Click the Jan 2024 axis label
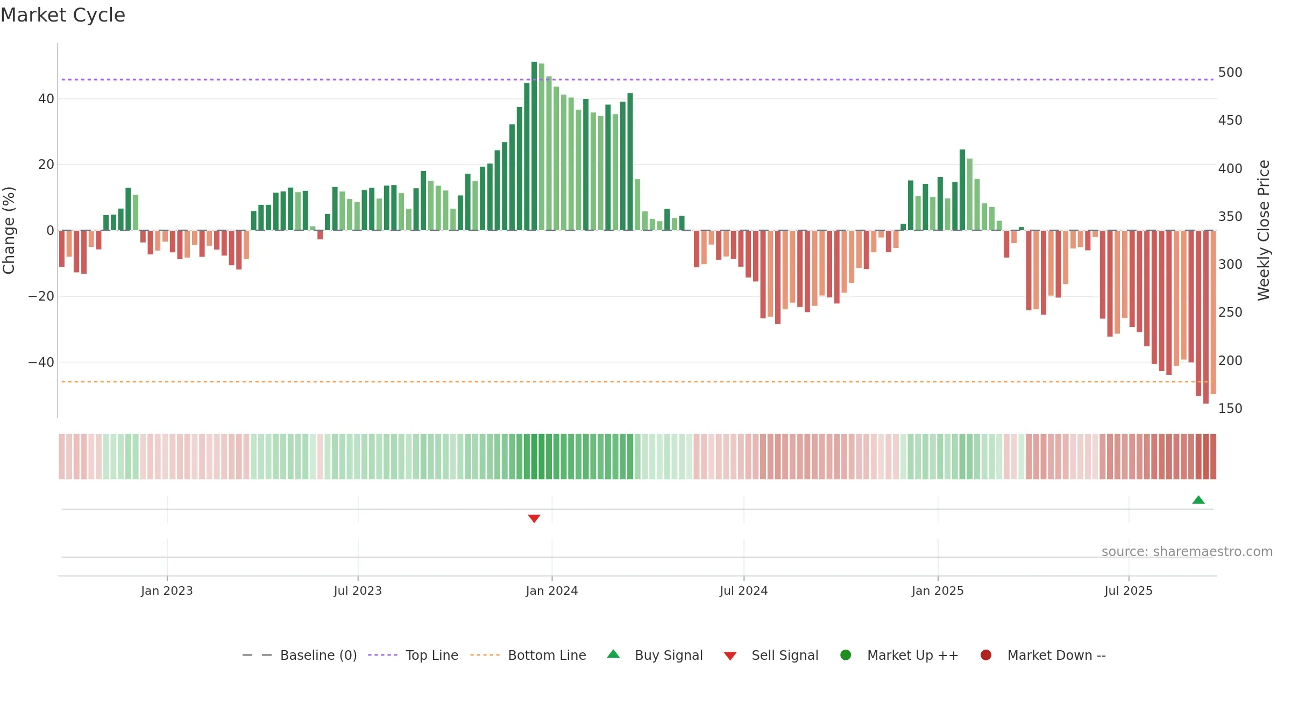 click(x=552, y=590)
